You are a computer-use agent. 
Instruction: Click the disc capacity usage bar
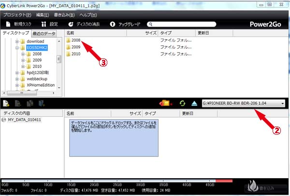(117, 181)
